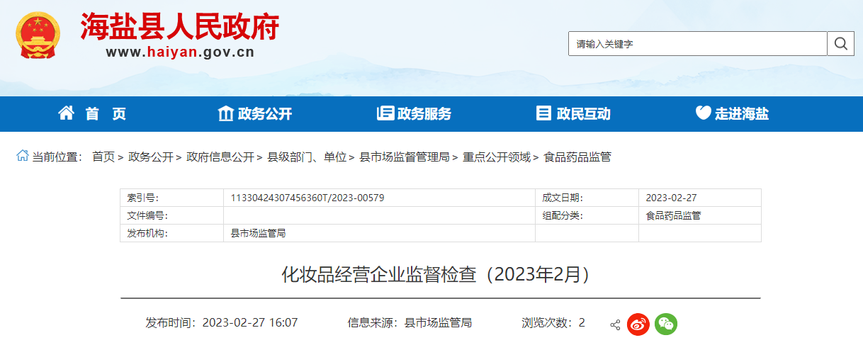Open 政府信息公开 breadcrumb link
This screenshot has width=863, height=345.
click(x=220, y=157)
